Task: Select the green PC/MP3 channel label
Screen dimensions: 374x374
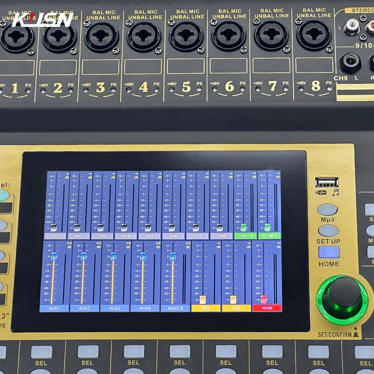Action: tap(269, 236)
